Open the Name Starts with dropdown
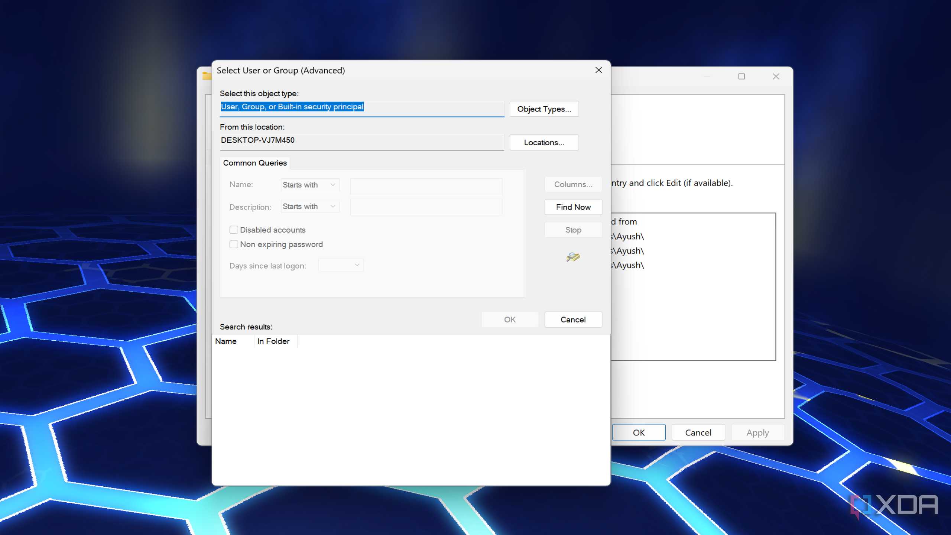 [310, 185]
